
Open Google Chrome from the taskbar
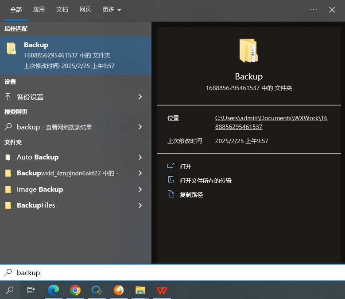coord(75,290)
